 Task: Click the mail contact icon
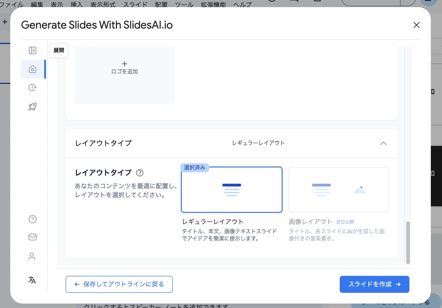pos(32,237)
